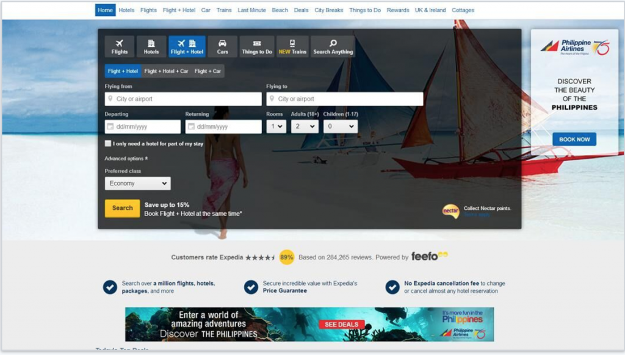Click the checkmark icon beside Price Guarantee
The height and width of the screenshot is (355, 625).
tap(251, 287)
